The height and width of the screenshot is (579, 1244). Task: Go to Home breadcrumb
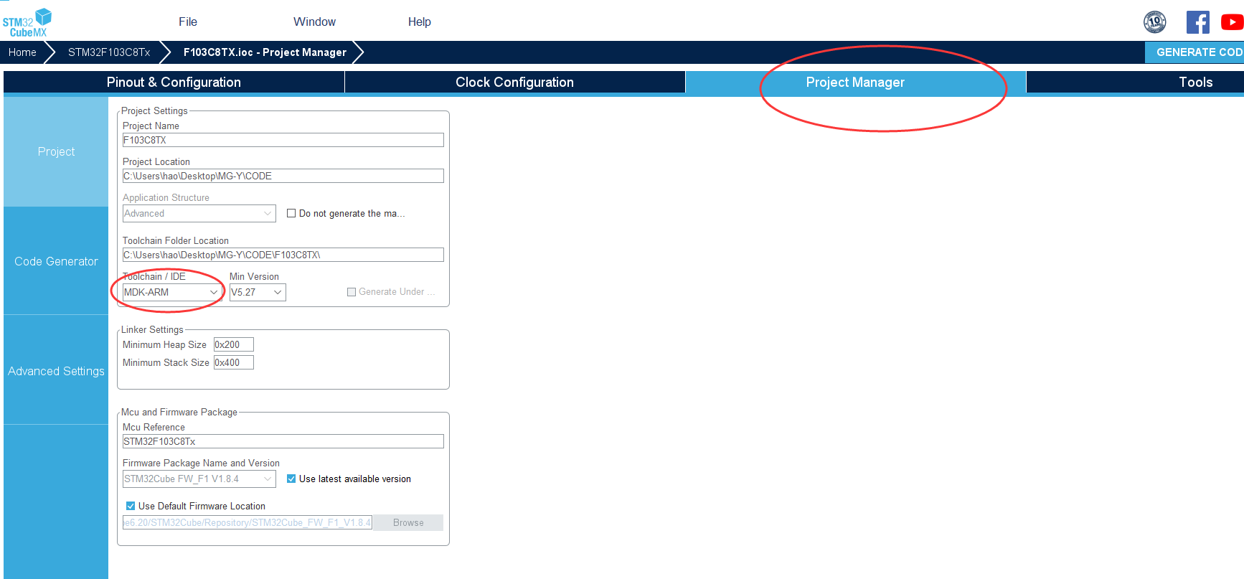22,52
